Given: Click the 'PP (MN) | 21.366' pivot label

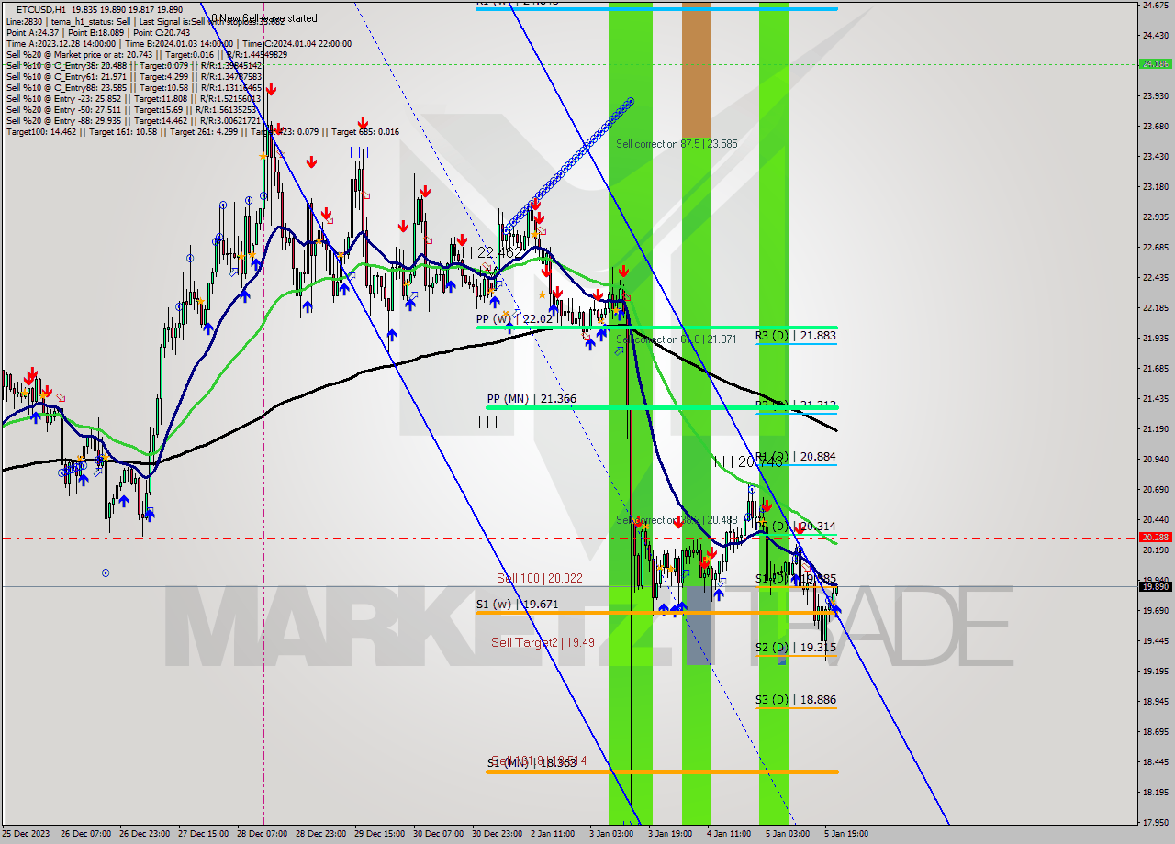Looking at the screenshot, I should 532,399.
